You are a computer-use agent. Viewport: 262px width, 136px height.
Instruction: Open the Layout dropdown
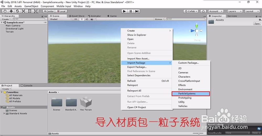click(x=252, y=11)
